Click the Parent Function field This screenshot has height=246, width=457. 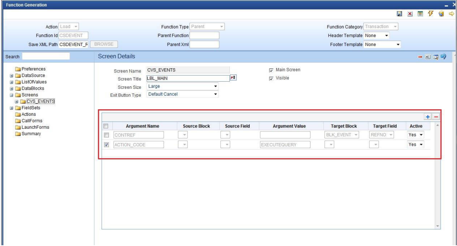pyautogui.click(x=204, y=35)
